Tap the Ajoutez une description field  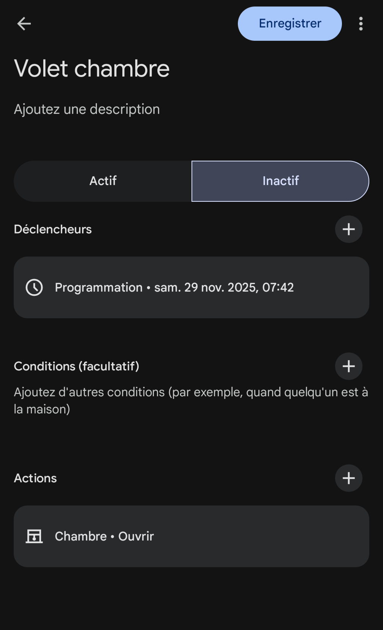coord(87,109)
